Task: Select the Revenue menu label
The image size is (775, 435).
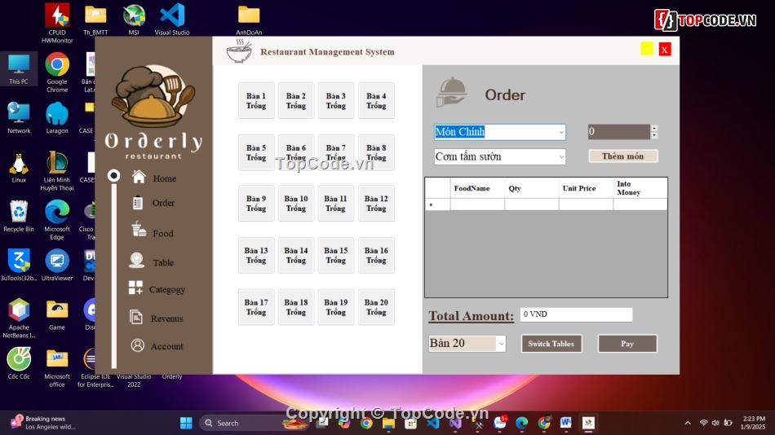Action: [x=166, y=319]
